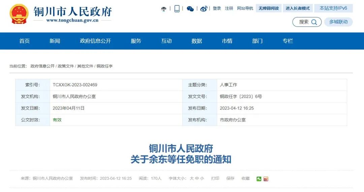
Task: Select index number TCXXGK-2023-002469
Action: pyautogui.click(x=75, y=85)
